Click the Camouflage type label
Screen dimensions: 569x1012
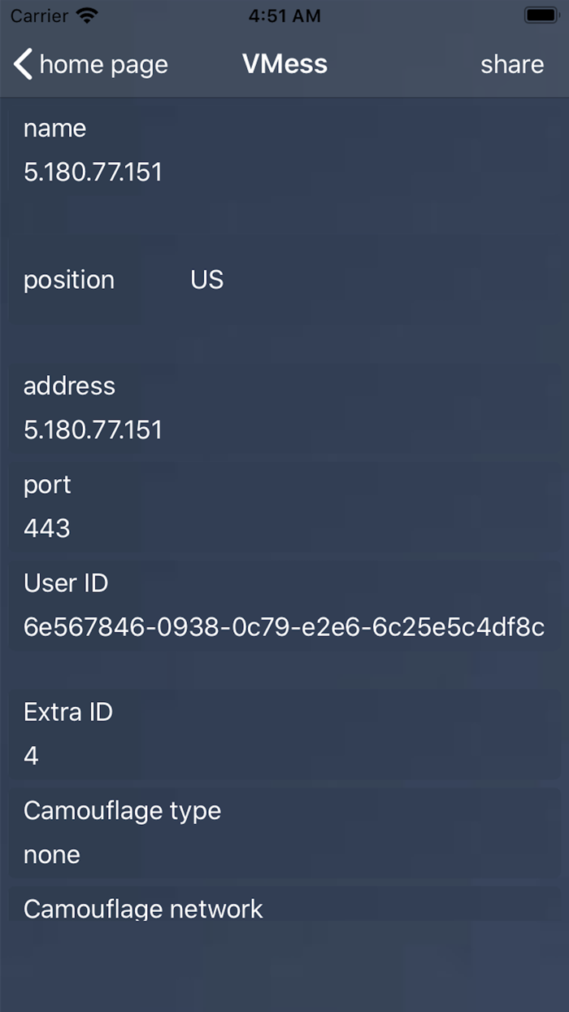[122, 811]
